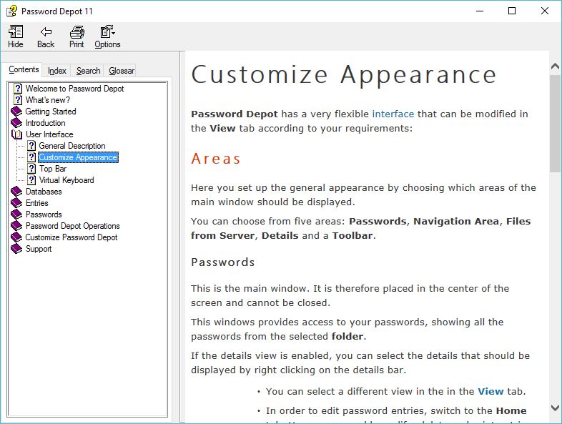562x424 pixels.
Task: Click the page icon beside Customize Appearance
Action: coord(31,157)
